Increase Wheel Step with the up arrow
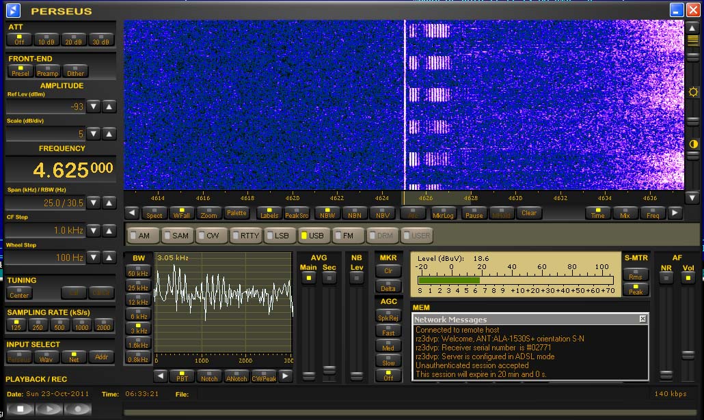Image resolution: width=704 pixels, height=420 pixels. click(109, 257)
